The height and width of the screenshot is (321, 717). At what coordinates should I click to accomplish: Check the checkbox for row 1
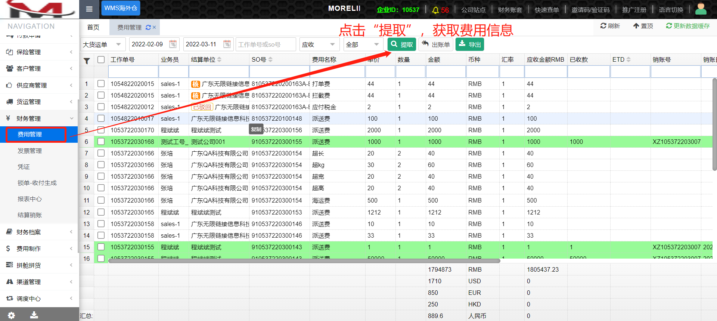point(101,84)
